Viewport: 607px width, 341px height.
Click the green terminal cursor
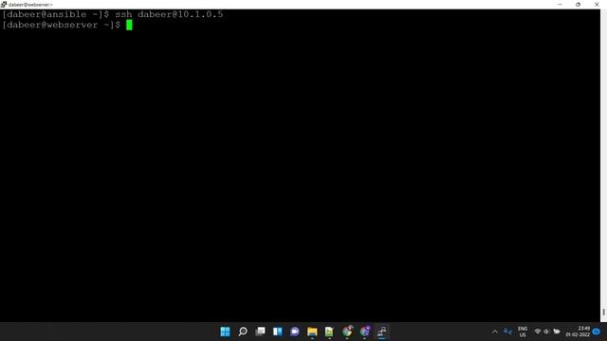pyautogui.click(x=129, y=26)
